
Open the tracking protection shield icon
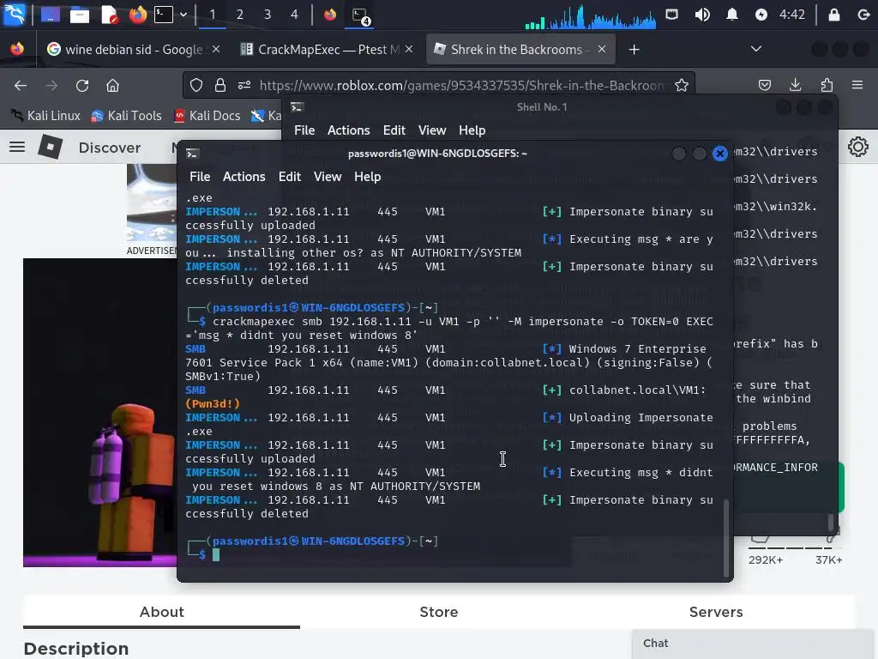[x=196, y=85]
